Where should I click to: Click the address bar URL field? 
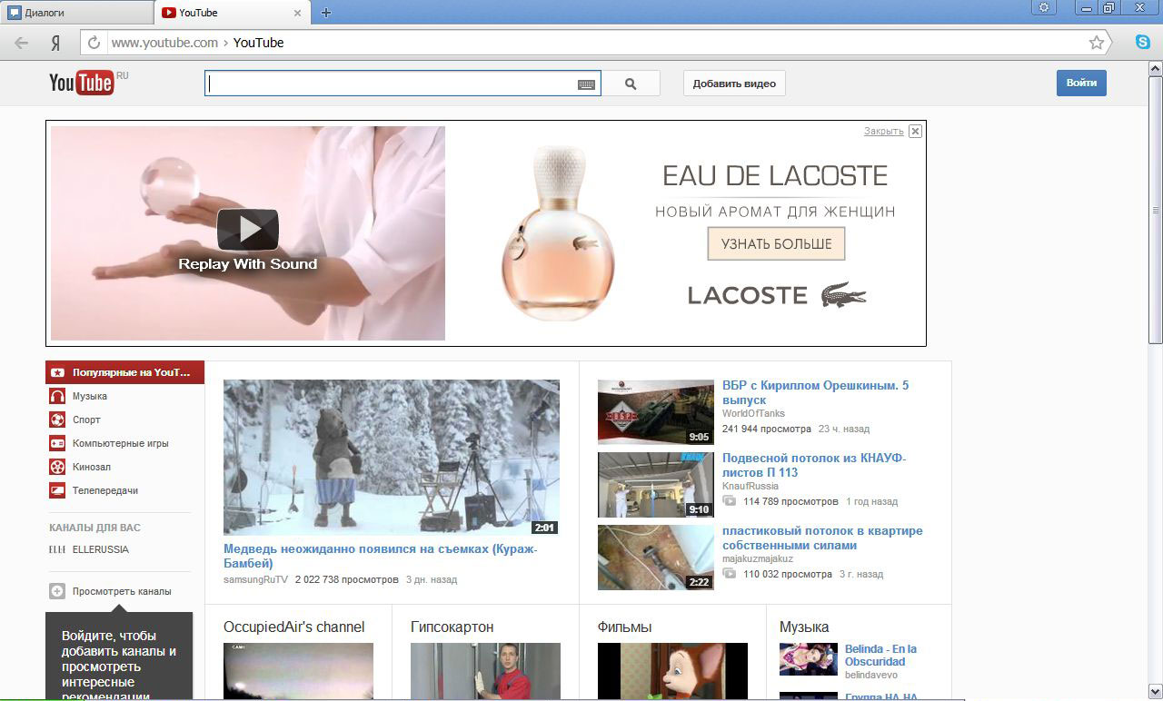click(595, 43)
